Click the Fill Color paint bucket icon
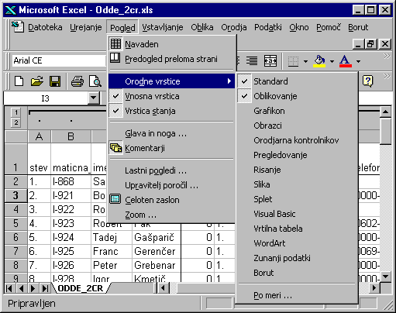The image size is (396, 313). [x=319, y=61]
